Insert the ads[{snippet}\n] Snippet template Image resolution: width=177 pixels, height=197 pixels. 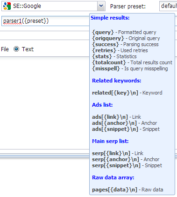click(126, 129)
